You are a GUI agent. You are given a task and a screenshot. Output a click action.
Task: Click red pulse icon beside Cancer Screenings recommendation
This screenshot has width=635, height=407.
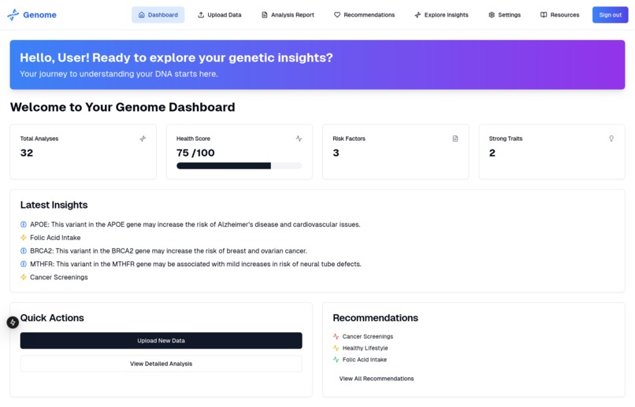[x=336, y=336]
